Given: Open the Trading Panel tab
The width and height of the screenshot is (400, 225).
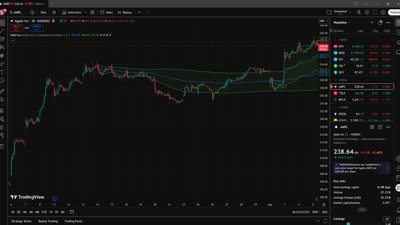Looking at the screenshot, I should 73,221.
